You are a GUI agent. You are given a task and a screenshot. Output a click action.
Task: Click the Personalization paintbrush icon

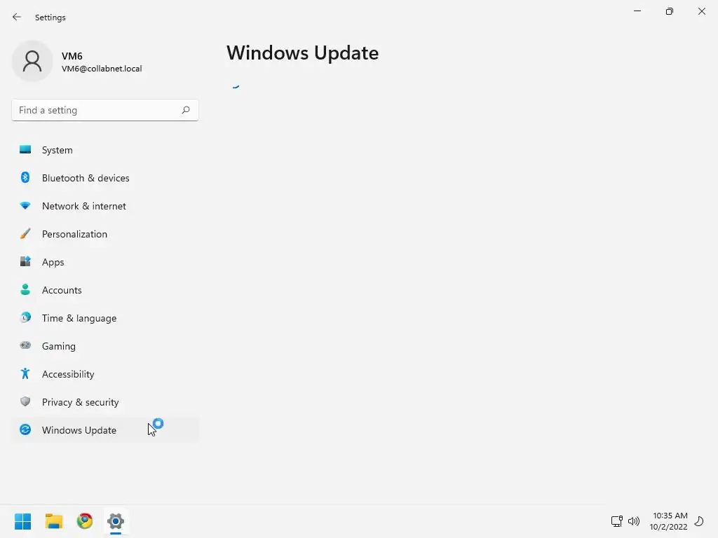point(25,234)
